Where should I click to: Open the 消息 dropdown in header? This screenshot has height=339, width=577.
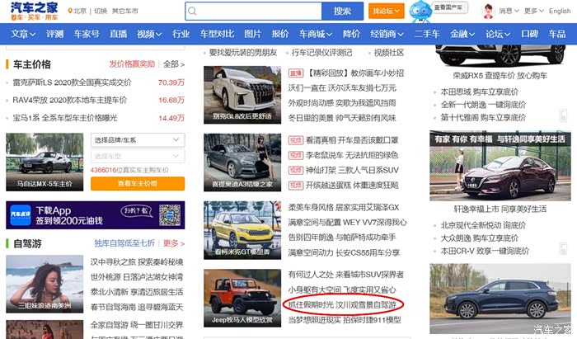point(509,11)
